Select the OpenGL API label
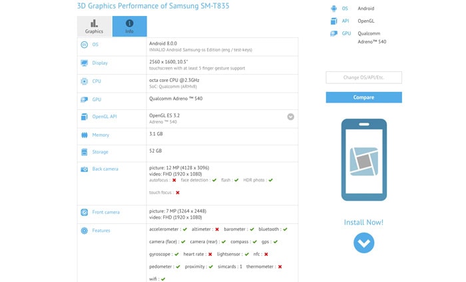The height and width of the screenshot is (282, 466). 105,117
